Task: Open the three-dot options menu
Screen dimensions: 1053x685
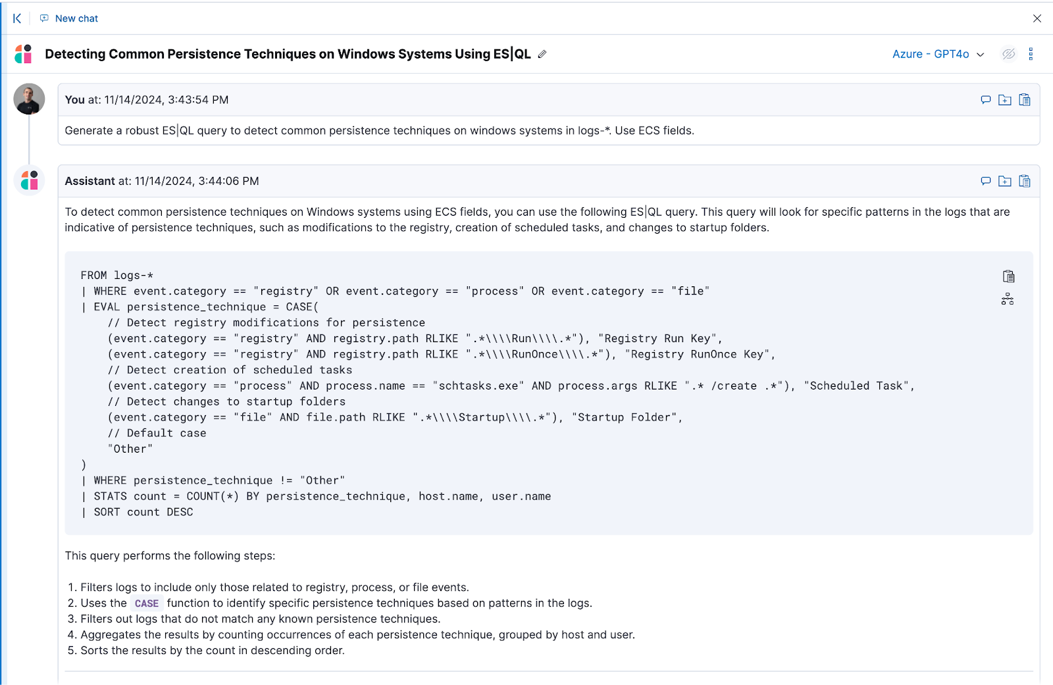Action: click(1031, 54)
